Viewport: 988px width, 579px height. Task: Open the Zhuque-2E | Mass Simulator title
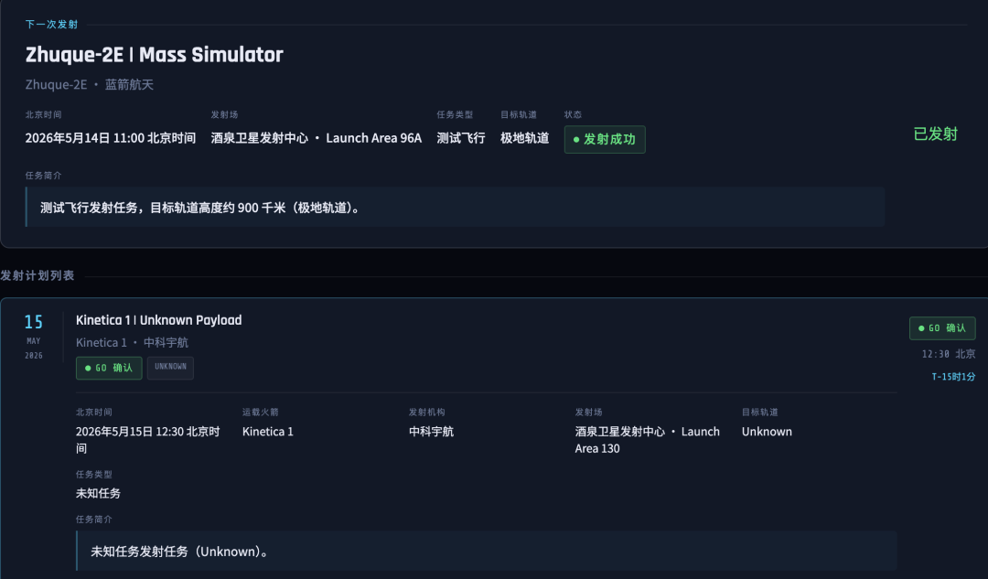[x=155, y=55]
